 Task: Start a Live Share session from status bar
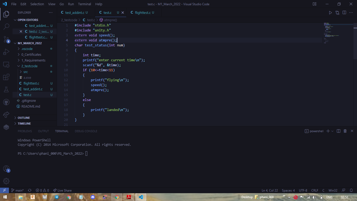62,190
